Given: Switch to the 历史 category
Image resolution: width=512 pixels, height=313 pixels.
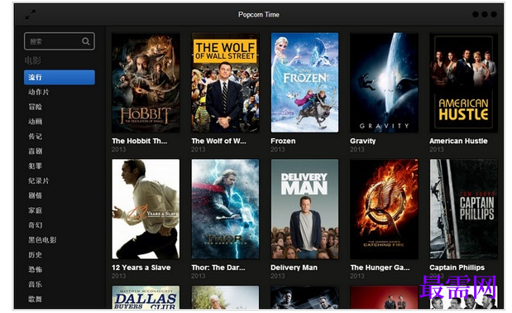Looking at the screenshot, I should 35,254.
